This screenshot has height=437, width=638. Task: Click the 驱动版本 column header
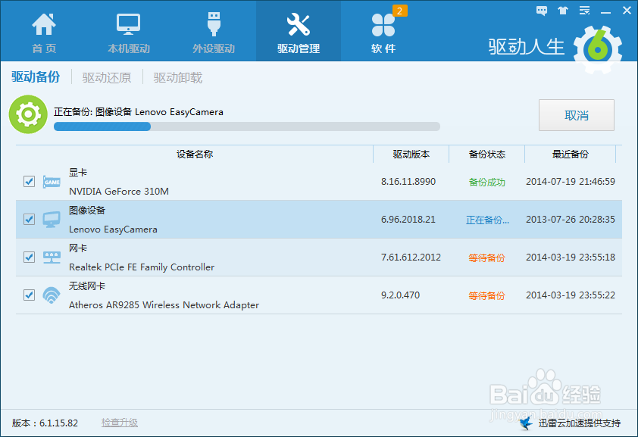point(411,154)
